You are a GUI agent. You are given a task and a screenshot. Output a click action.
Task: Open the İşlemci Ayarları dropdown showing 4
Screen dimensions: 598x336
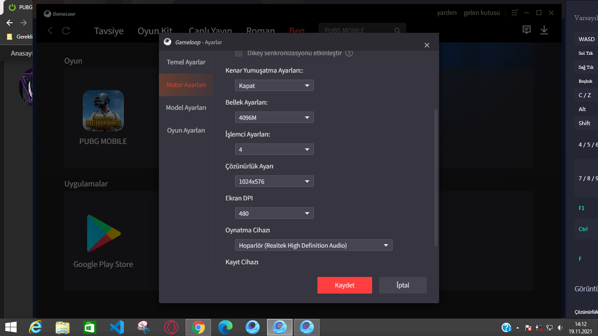274,149
